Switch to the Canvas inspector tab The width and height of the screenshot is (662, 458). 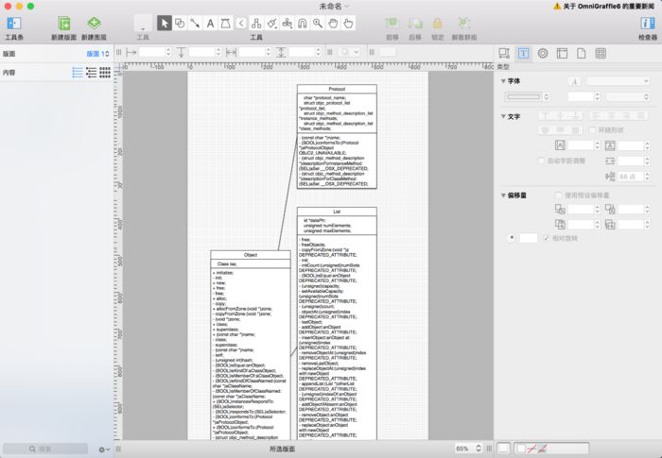point(562,53)
